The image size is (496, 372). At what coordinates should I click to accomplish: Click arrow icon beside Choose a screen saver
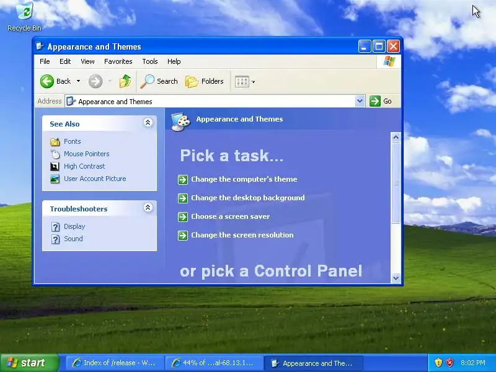pyautogui.click(x=183, y=217)
